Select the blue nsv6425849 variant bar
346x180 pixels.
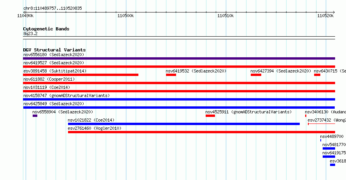pos(179,108)
